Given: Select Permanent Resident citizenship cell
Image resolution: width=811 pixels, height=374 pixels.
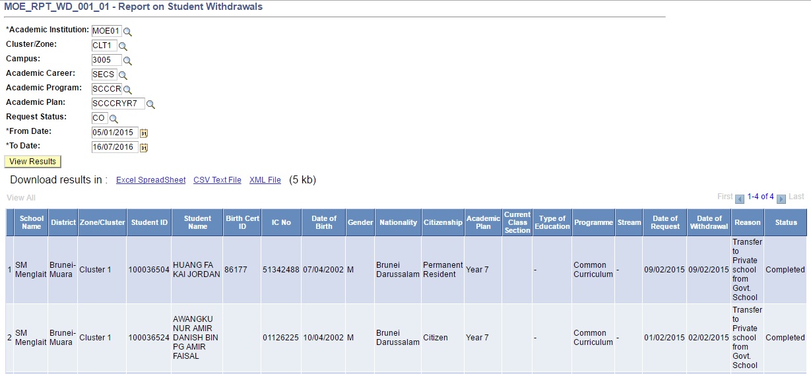Looking at the screenshot, I should pyautogui.click(x=443, y=270).
